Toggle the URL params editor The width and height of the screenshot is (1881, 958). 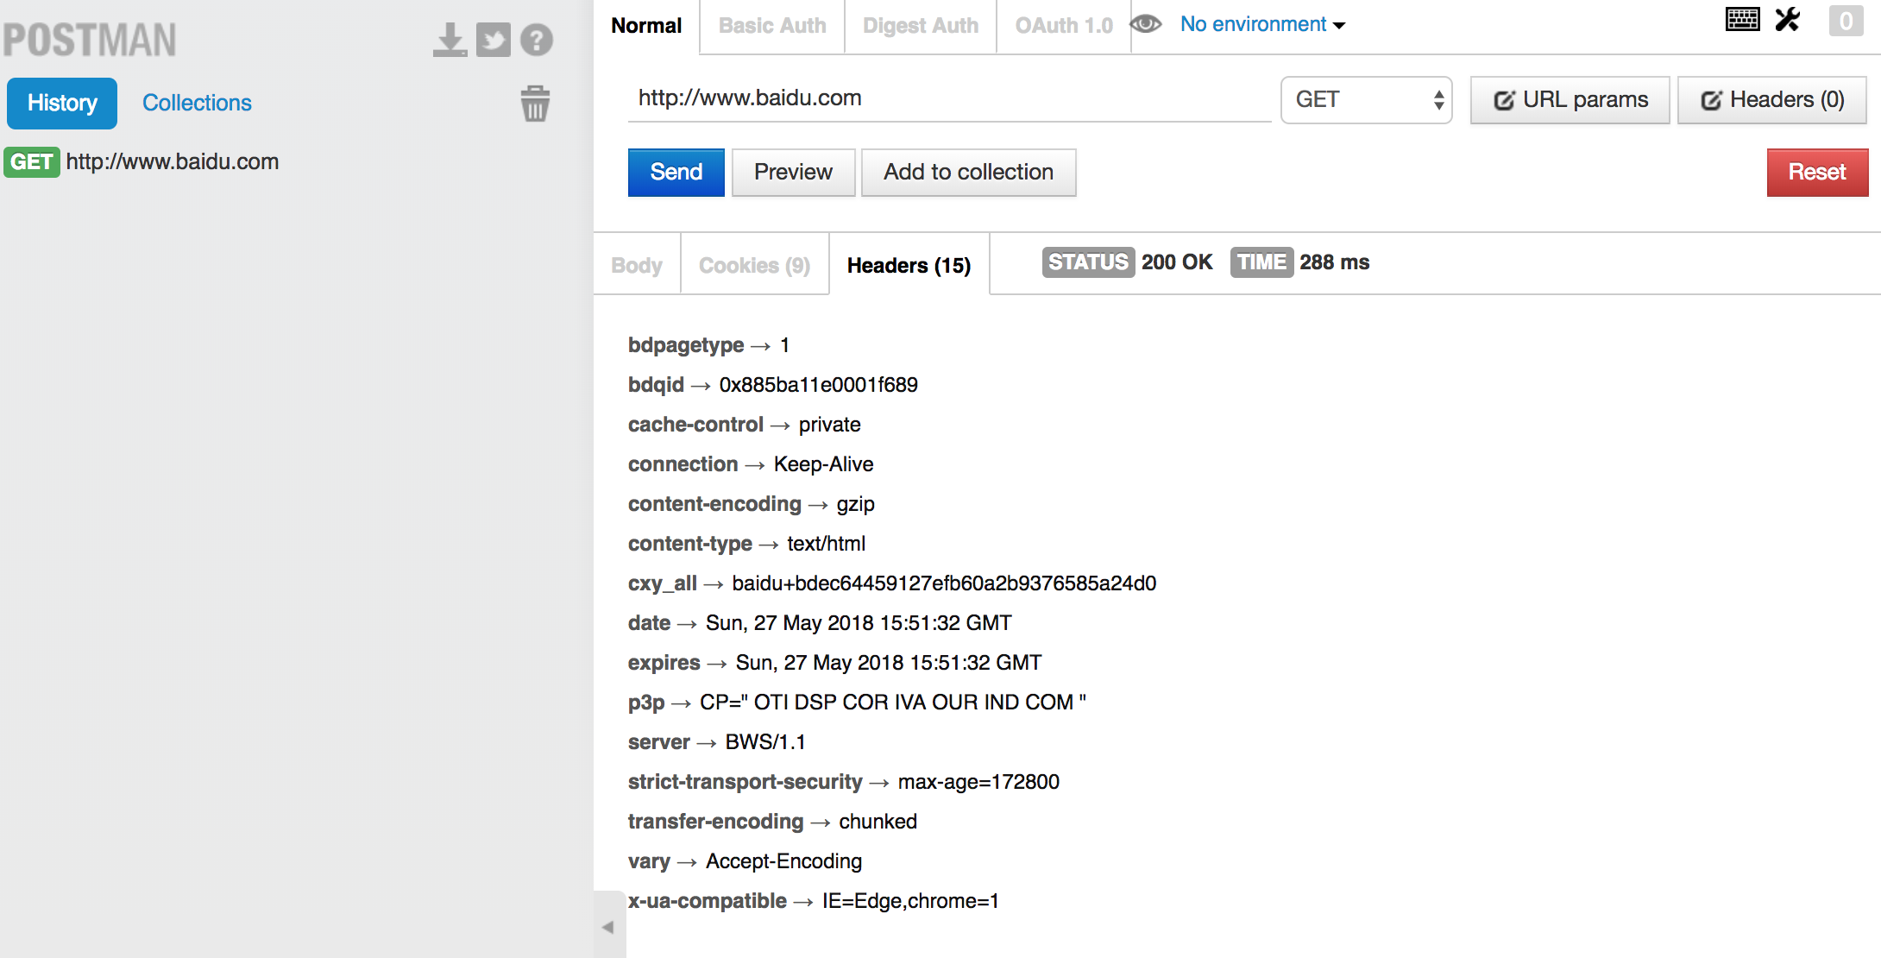[x=1570, y=100]
